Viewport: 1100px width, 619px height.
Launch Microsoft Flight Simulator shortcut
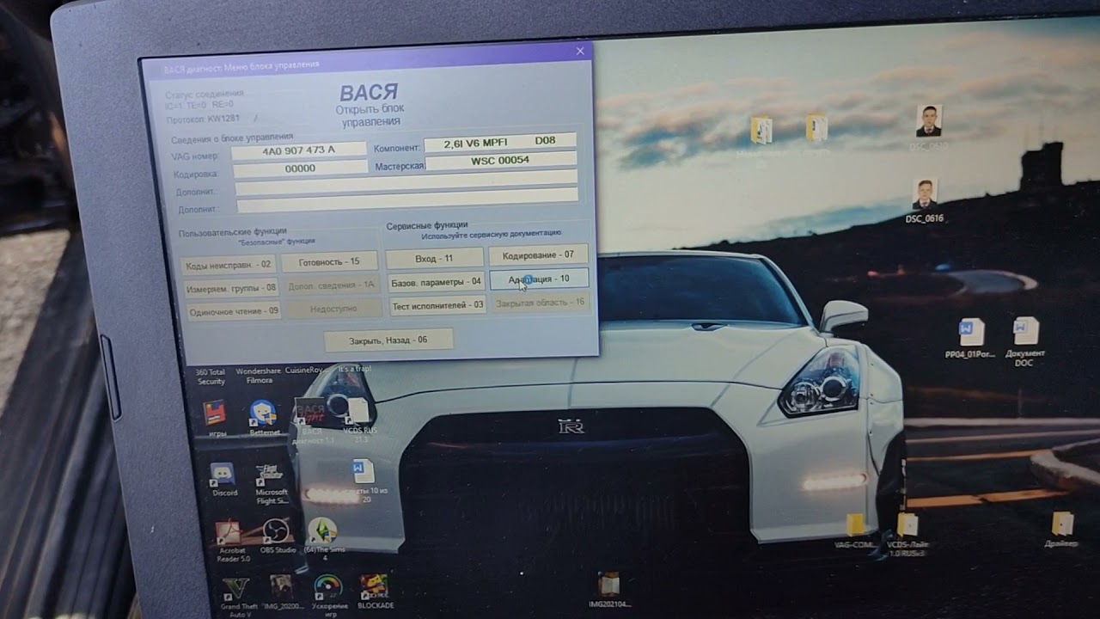(x=272, y=484)
